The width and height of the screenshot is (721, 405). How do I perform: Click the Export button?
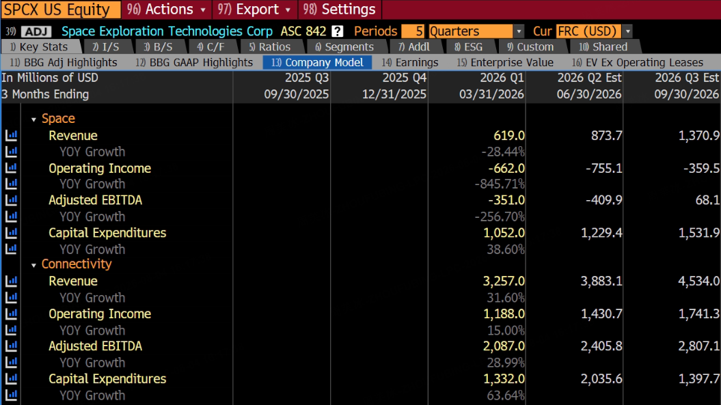254,9
